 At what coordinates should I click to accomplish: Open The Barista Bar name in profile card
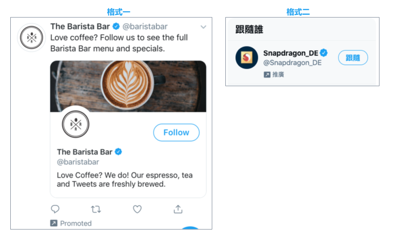[85, 152]
